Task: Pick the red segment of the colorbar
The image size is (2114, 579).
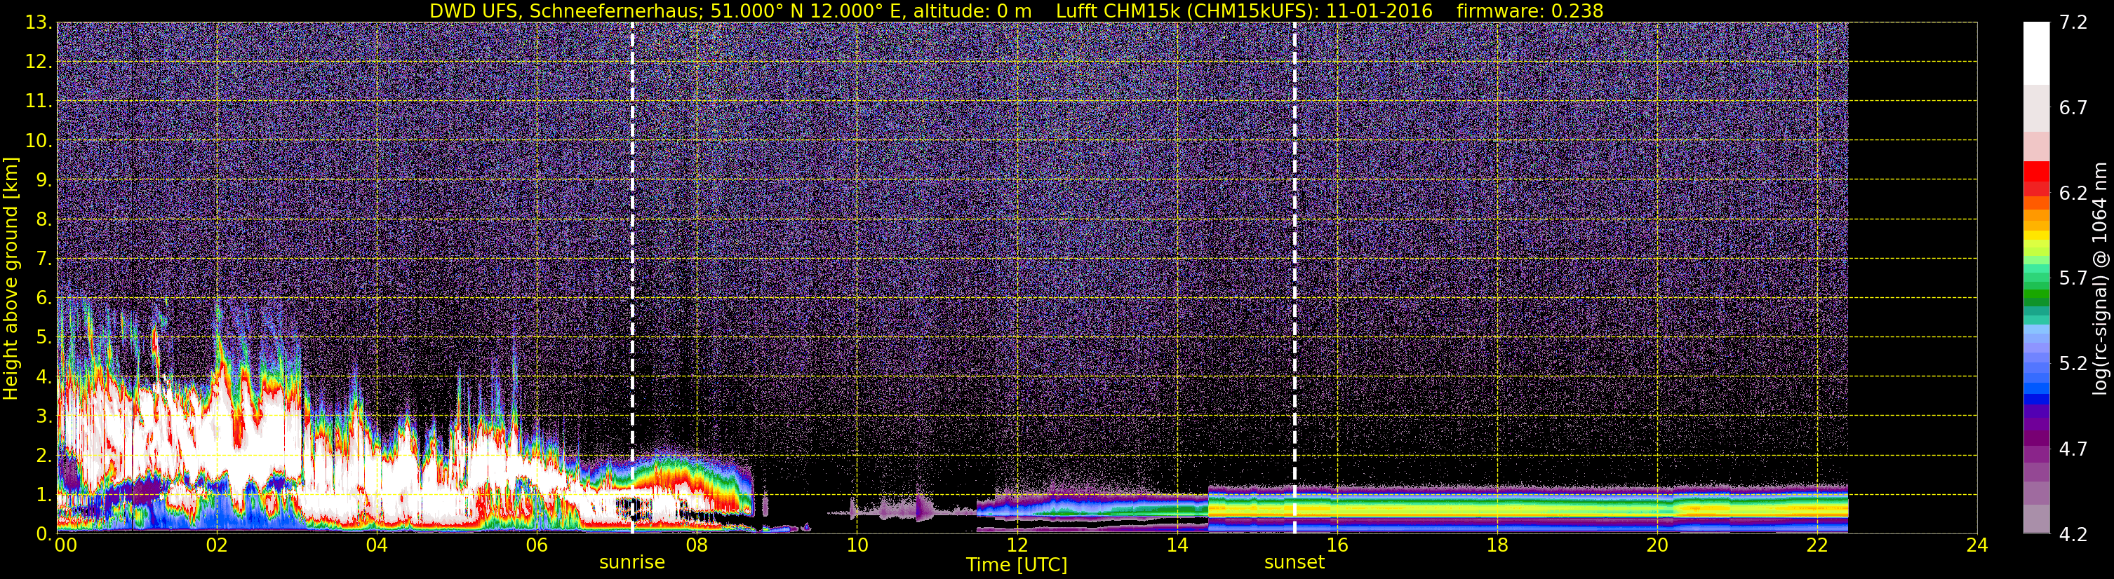Action: 2036,172
